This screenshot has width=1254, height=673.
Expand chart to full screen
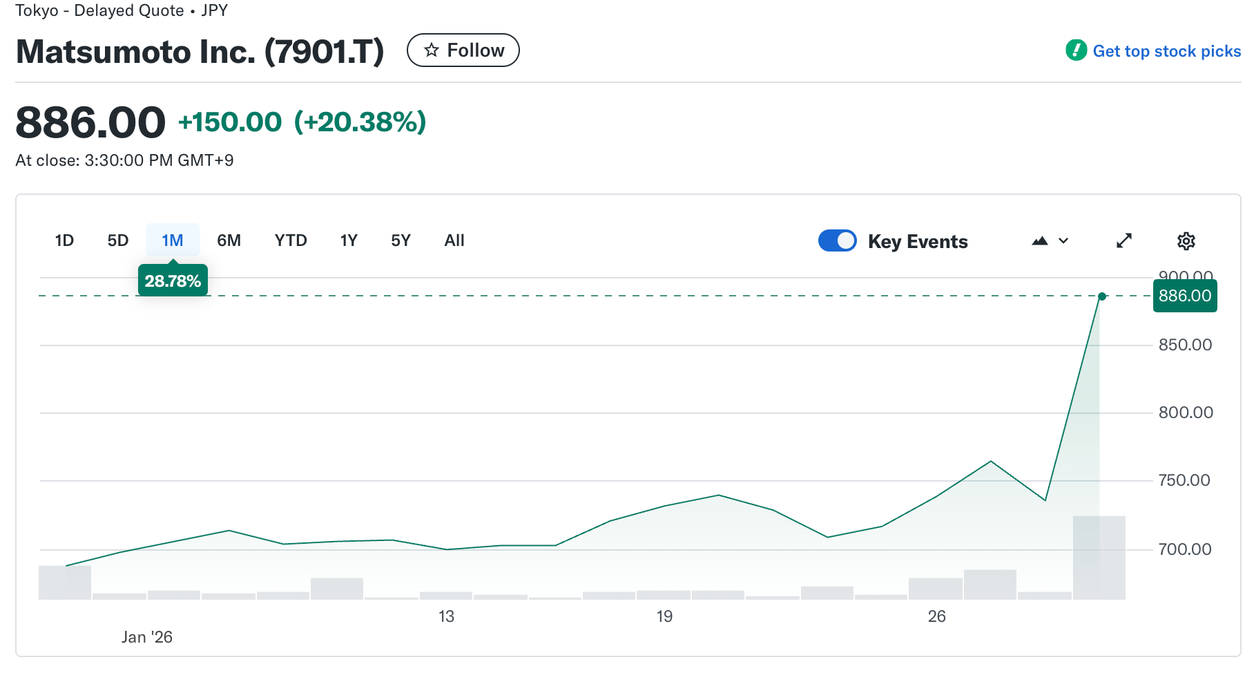(1124, 241)
